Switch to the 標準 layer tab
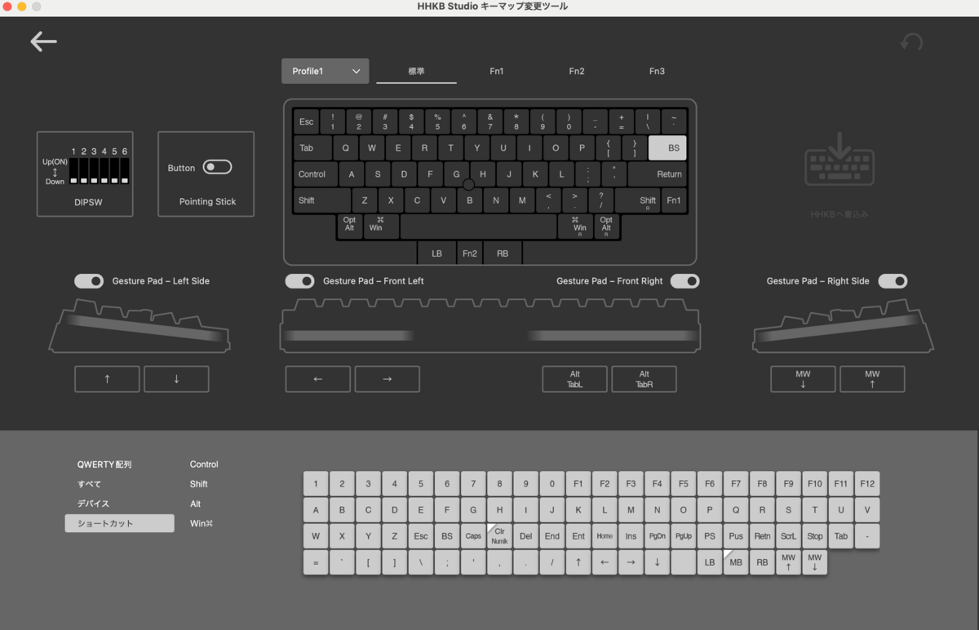Image resolution: width=979 pixels, height=630 pixels. (x=416, y=71)
